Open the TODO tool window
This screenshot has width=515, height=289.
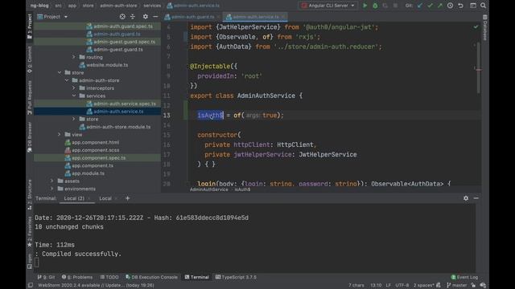coord(109,277)
